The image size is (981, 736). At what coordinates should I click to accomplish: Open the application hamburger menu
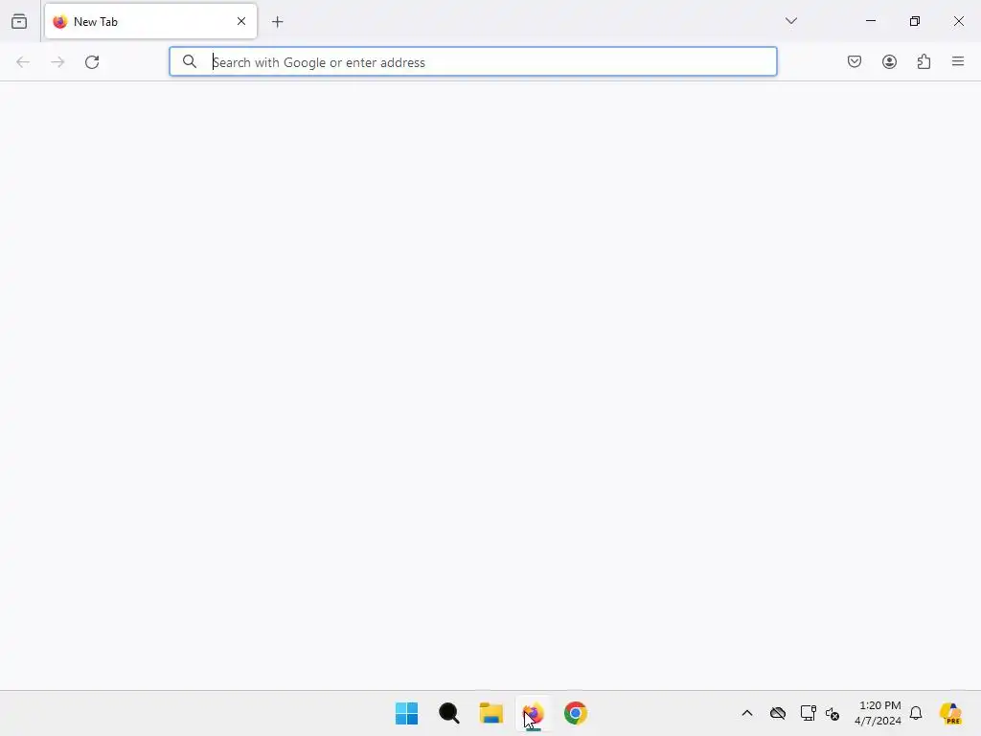958,61
